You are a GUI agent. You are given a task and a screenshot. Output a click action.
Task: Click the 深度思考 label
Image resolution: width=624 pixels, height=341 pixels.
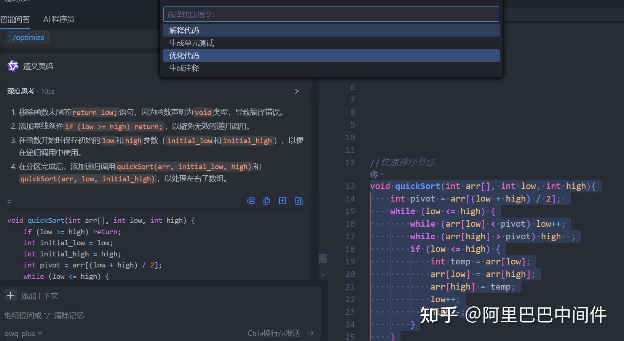pos(21,91)
